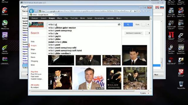Open the WILLARD movie poster thumbnail
188x105 pixels.
point(114,78)
